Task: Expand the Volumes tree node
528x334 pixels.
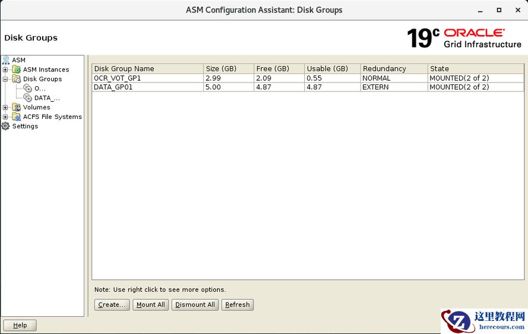Action: click(x=6, y=108)
